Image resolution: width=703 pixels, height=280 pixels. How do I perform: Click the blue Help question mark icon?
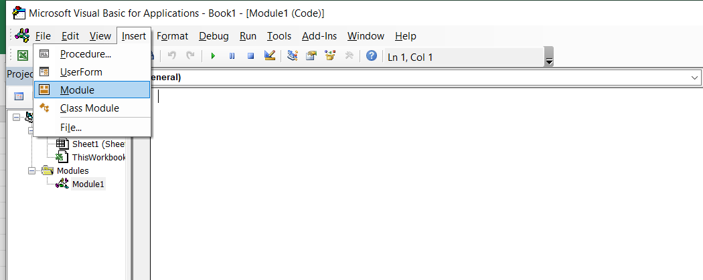point(371,56)
